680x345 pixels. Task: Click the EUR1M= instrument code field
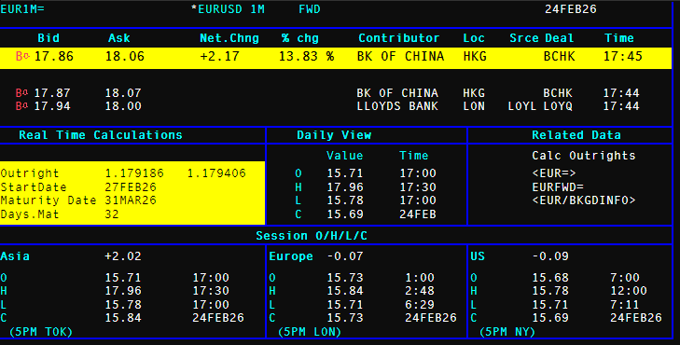pos(22,9)
